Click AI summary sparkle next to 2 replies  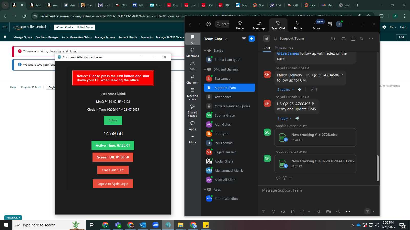click(300, 89)
